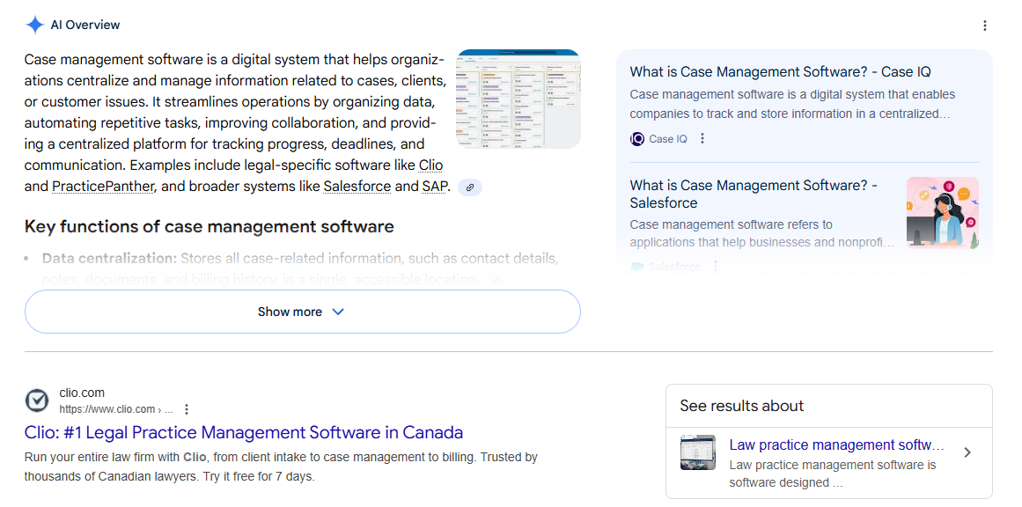Select the Case IQ publisher logo
The image size is (1022, 507).
[636, 138]
